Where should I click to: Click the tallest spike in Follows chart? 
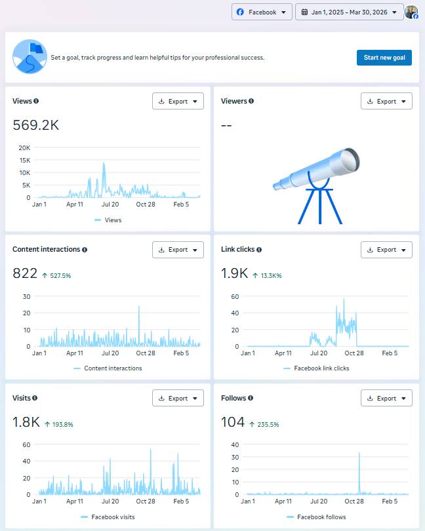359,454
